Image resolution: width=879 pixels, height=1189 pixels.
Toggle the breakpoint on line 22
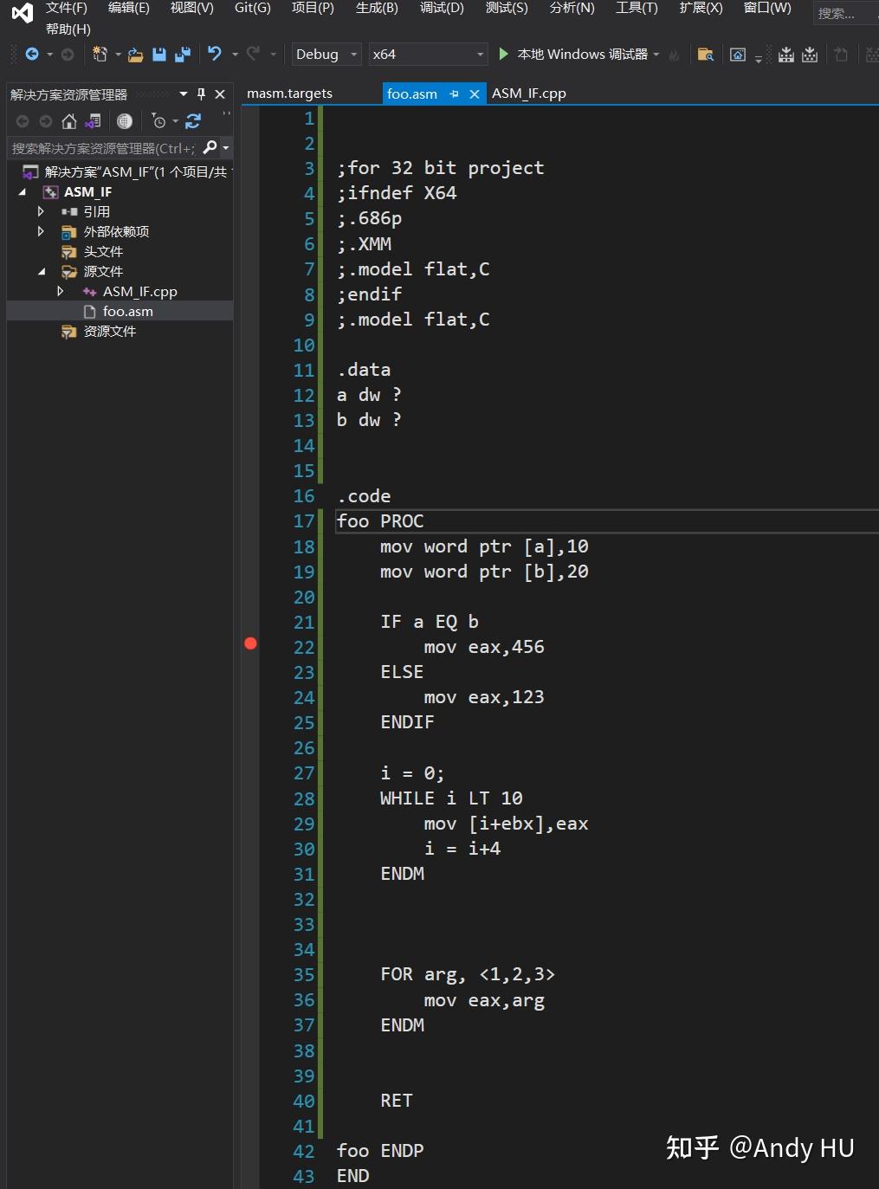[x=251, y=643]
